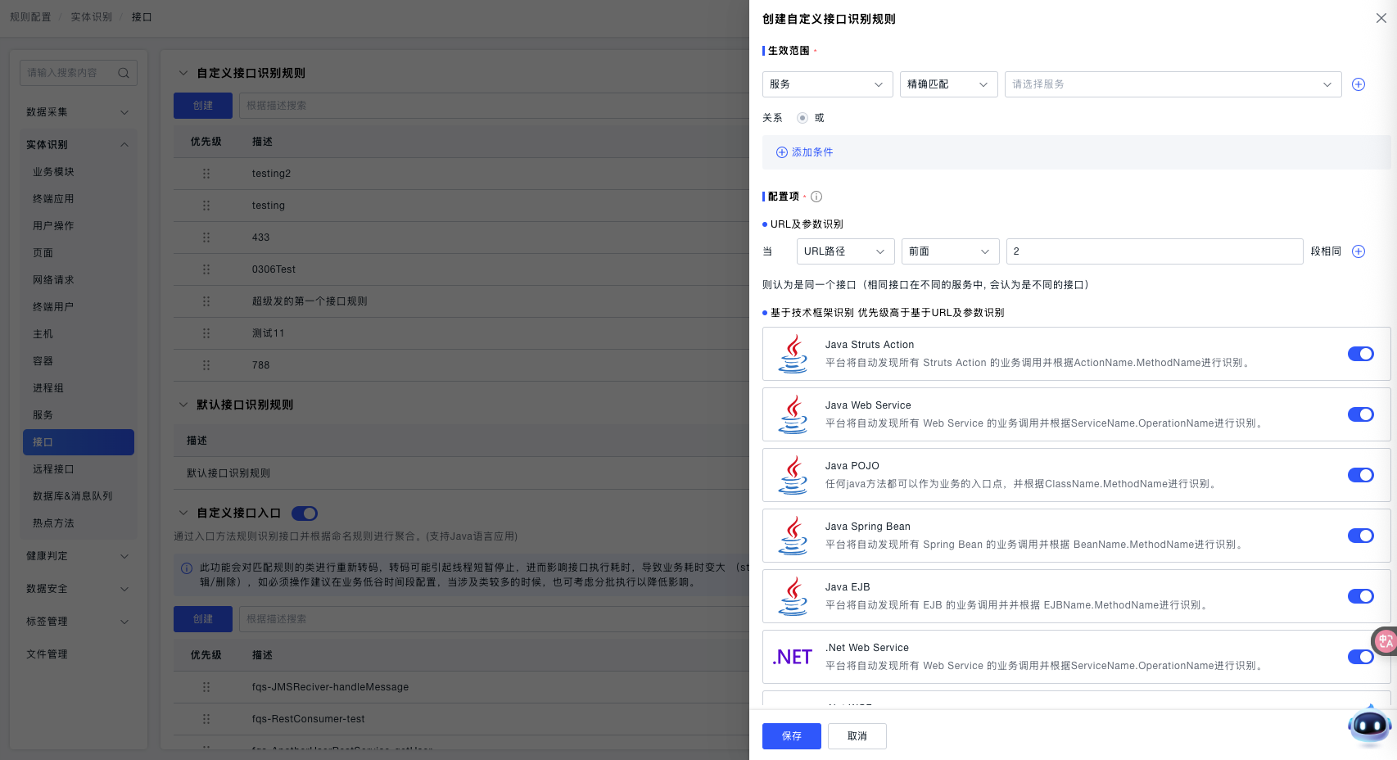Open 远程接口 in sidebar menu
This screenshot has height=760, width=1397.
coord(54,469)
